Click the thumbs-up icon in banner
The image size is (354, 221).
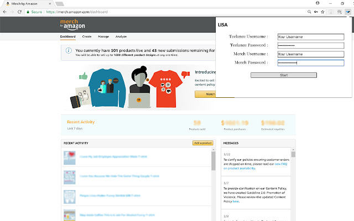(83, 76)
